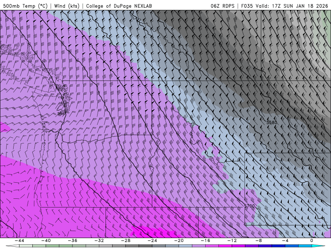Click the -36 colorbar label
Viewport: 331px width, 248px height.
[72, 241]
